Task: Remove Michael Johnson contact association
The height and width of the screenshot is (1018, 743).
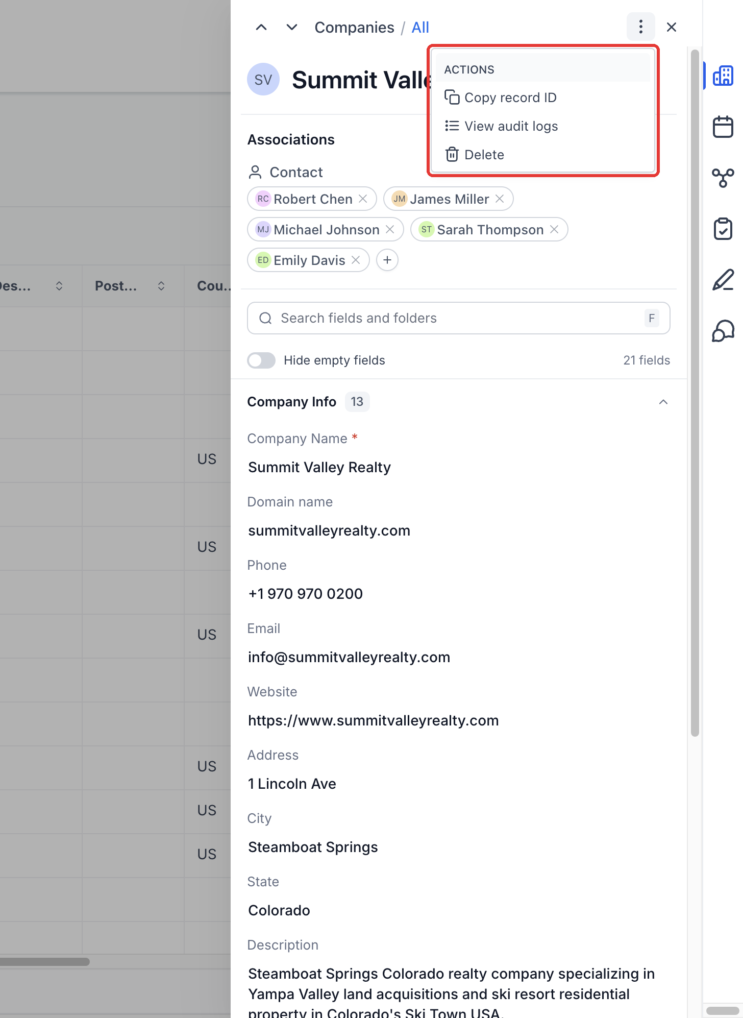Action: pyautogui.click(x=390, y=229)
